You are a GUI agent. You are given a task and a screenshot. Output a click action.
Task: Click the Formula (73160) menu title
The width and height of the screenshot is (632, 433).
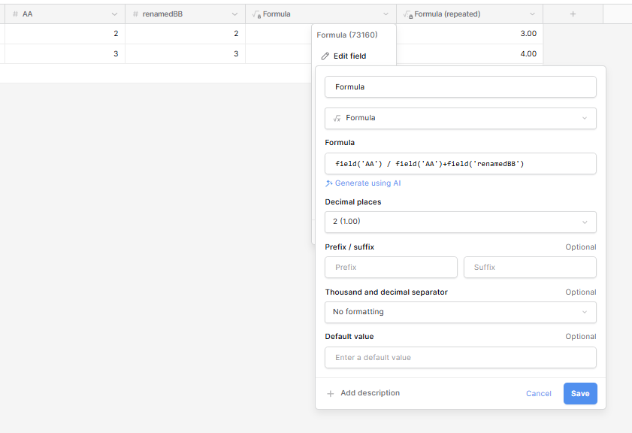[x=347, y=35]
